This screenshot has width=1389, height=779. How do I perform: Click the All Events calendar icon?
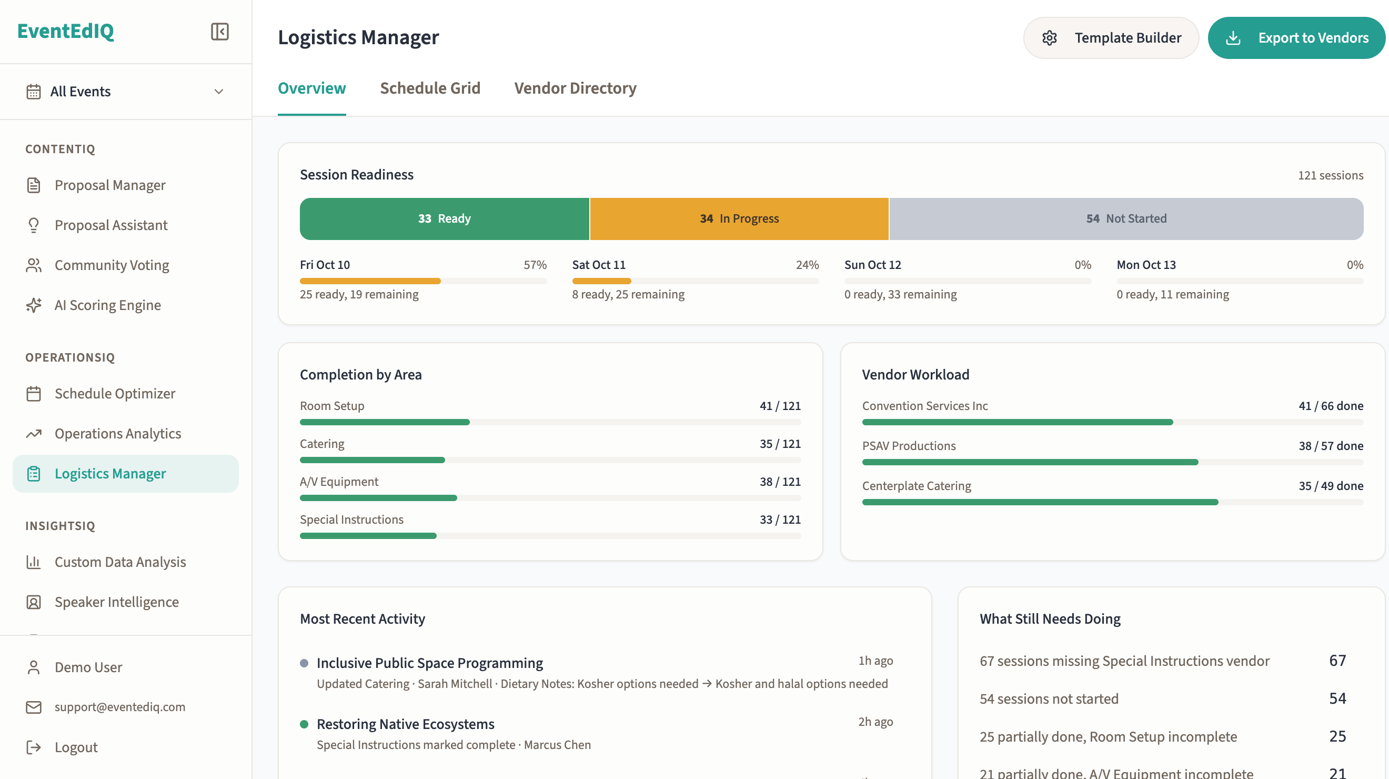click(34, 92)
